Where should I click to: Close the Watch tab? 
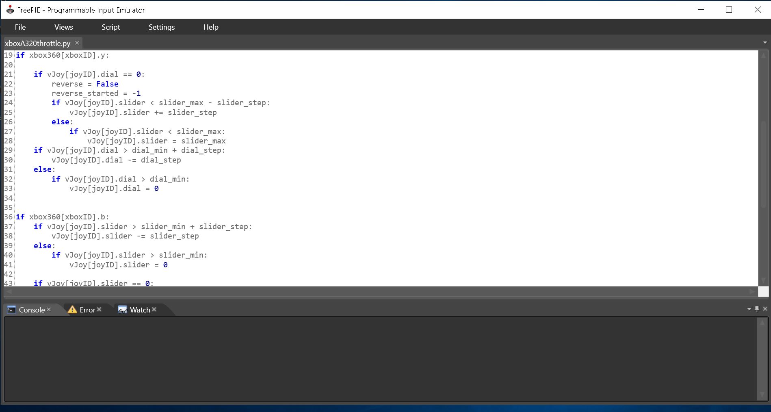154,310
